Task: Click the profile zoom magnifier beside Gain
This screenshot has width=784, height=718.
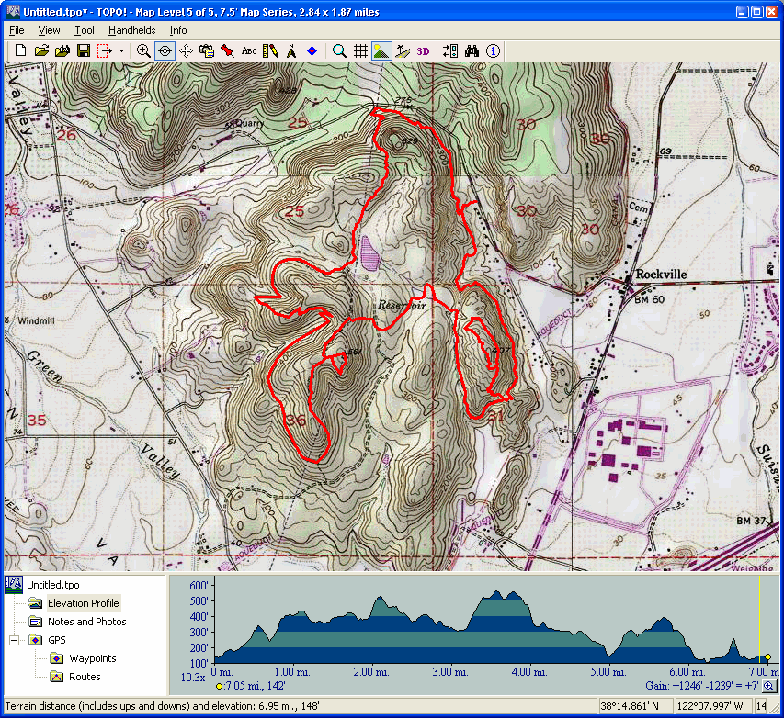Action: click(769, 686)
